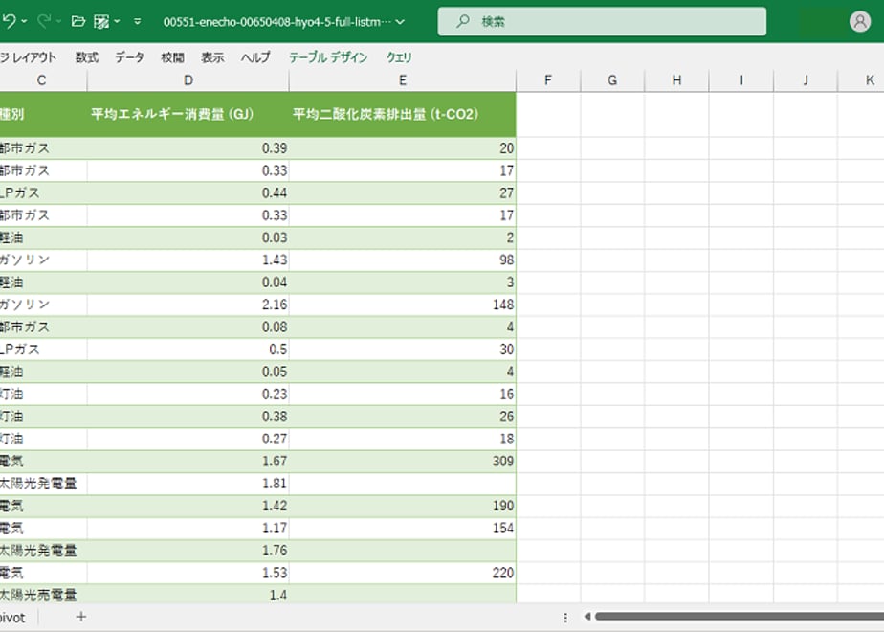Image resolution: width=884 pixels, height=632 pixels.
Task: Click the Open file folder icon
Action: pyautogui.click(x=78, y=21)
